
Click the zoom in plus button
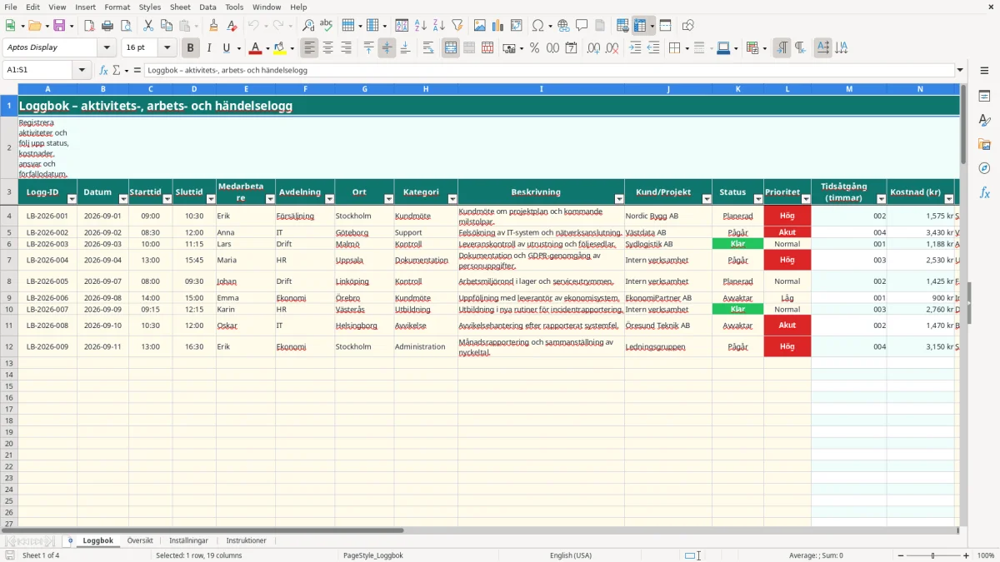tap(967, 555)
